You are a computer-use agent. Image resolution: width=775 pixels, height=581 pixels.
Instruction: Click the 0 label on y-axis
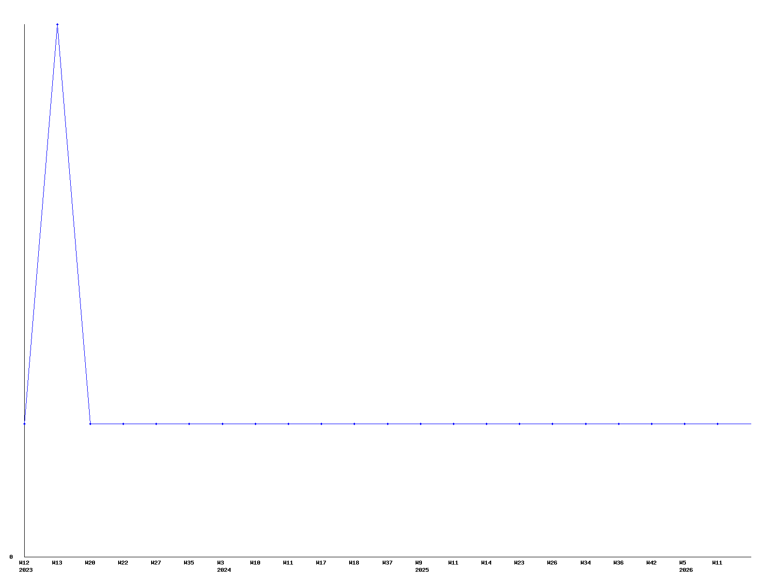(x=11, y=557)
